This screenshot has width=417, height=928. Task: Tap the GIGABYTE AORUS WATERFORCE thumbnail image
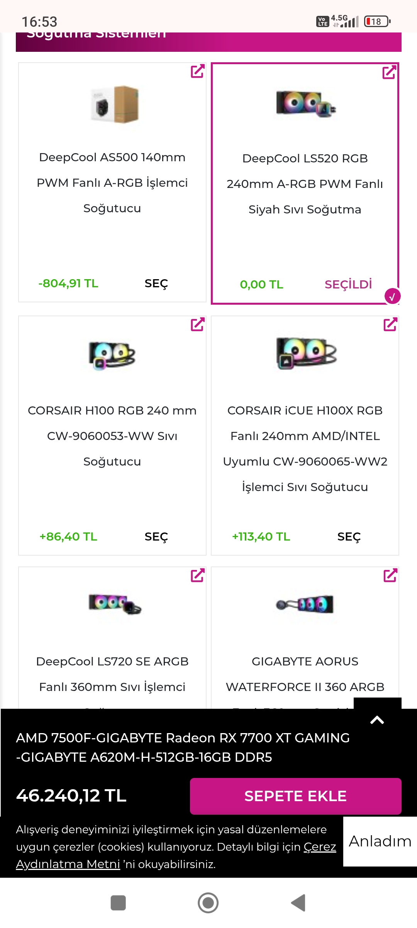(x=305, y=604)
